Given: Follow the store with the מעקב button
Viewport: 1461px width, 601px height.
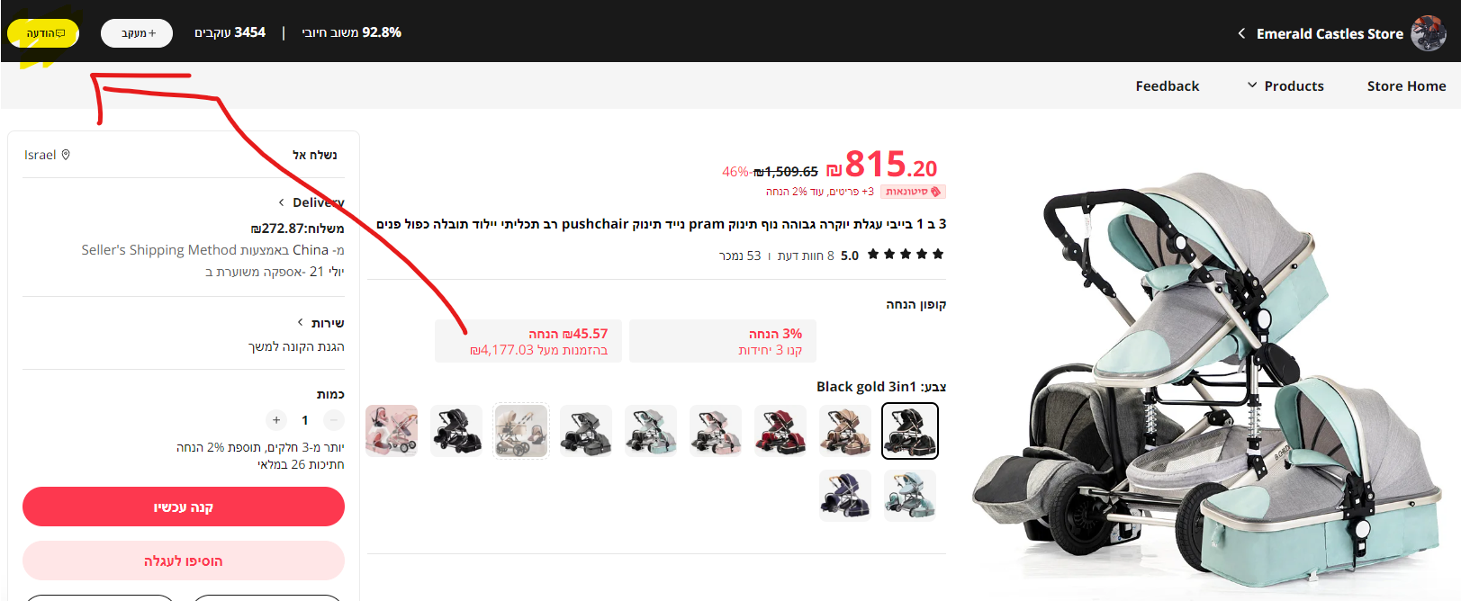Looking at the screenshot, I should point(137,33).
